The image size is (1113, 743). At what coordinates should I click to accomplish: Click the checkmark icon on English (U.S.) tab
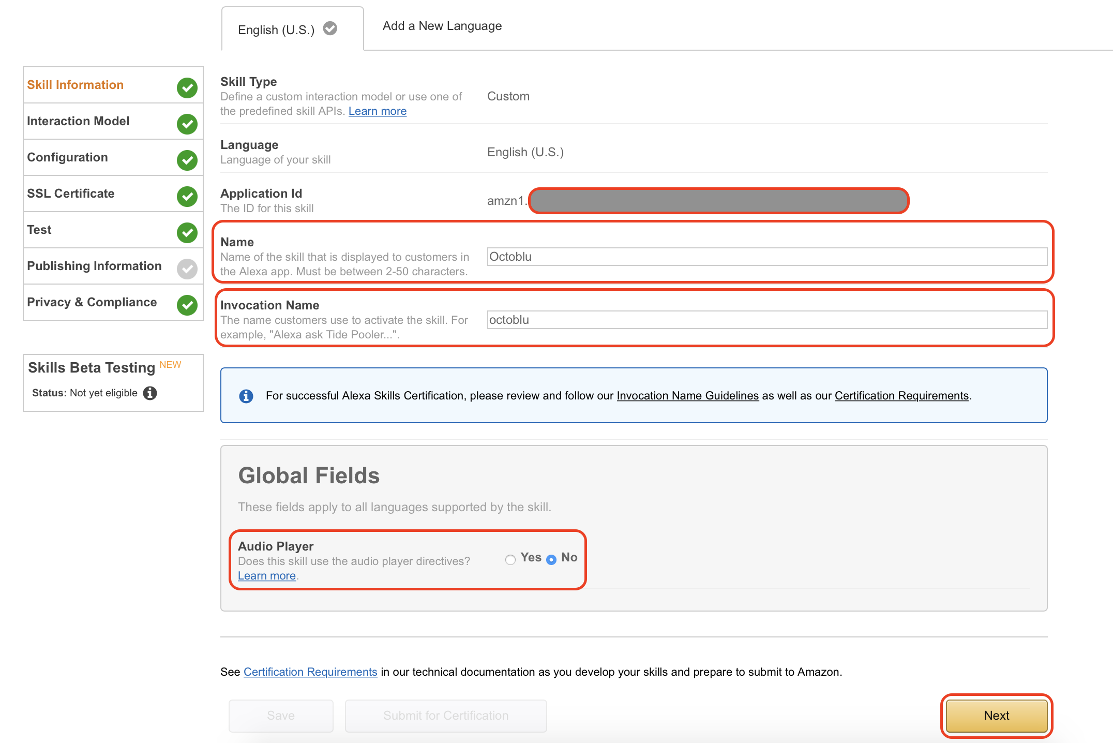pyautogui.click(x=330, y=28)
